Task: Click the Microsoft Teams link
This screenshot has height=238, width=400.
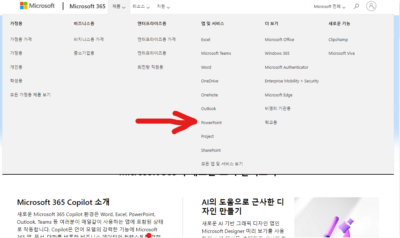Action: pyautogui.click(x=216, y=53)
